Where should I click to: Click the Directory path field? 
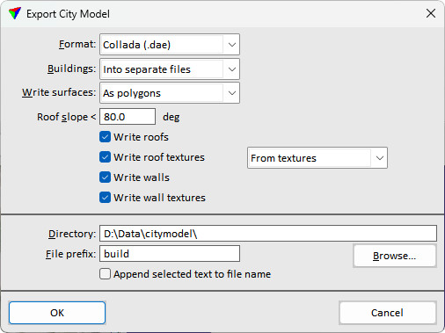[x=268, y=234]
